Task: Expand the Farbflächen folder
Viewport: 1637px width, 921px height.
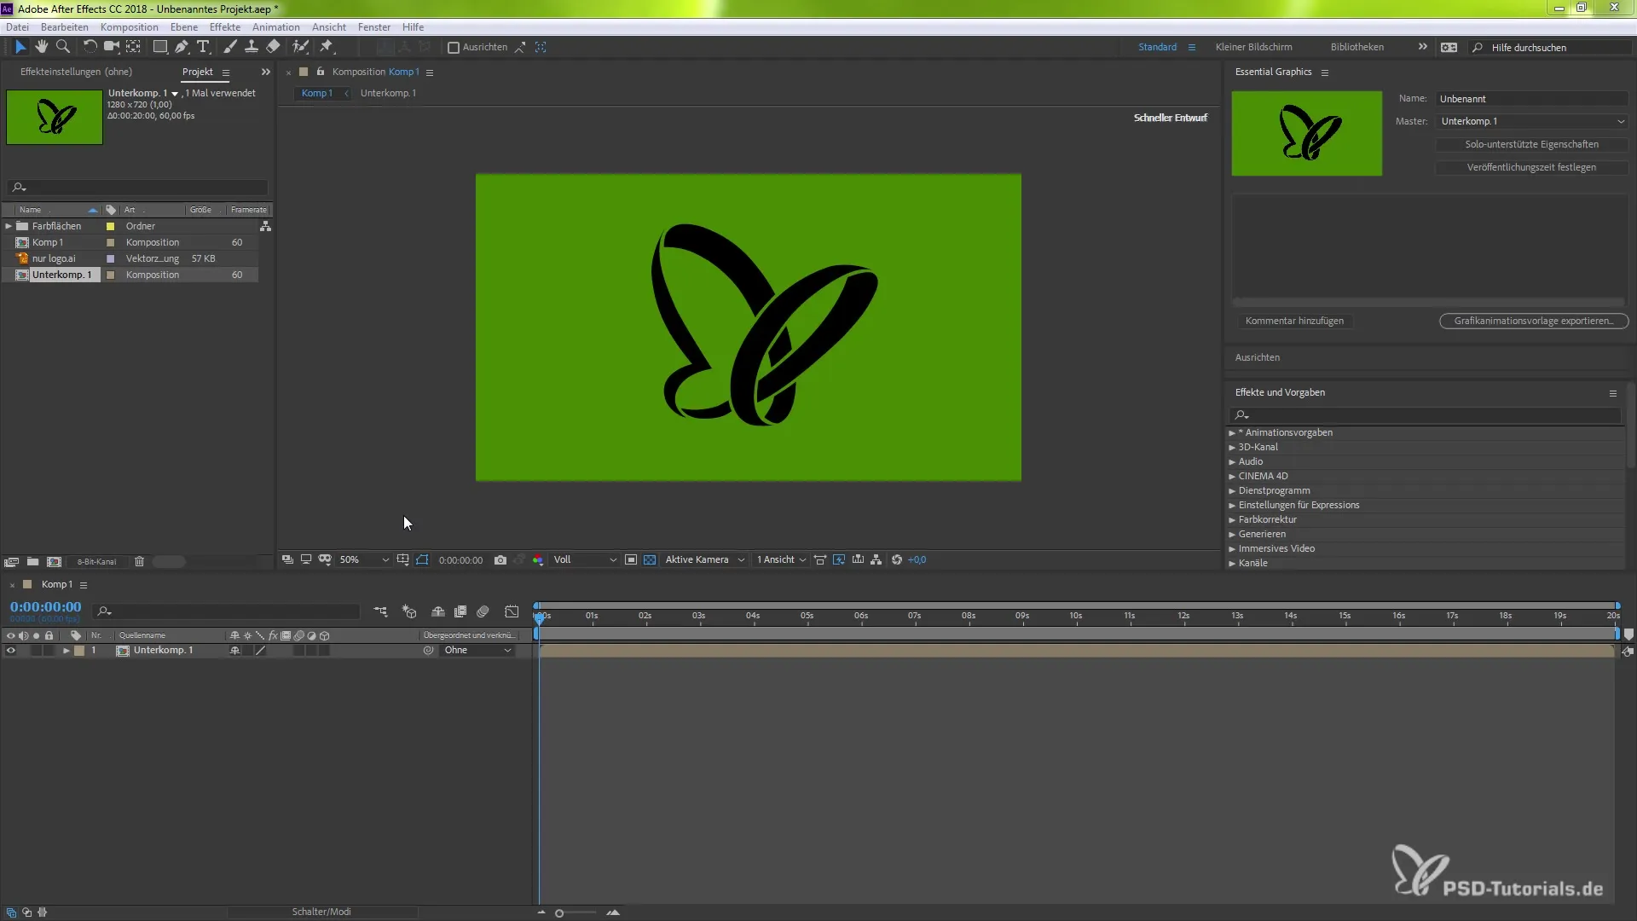Action: (9, 226)
